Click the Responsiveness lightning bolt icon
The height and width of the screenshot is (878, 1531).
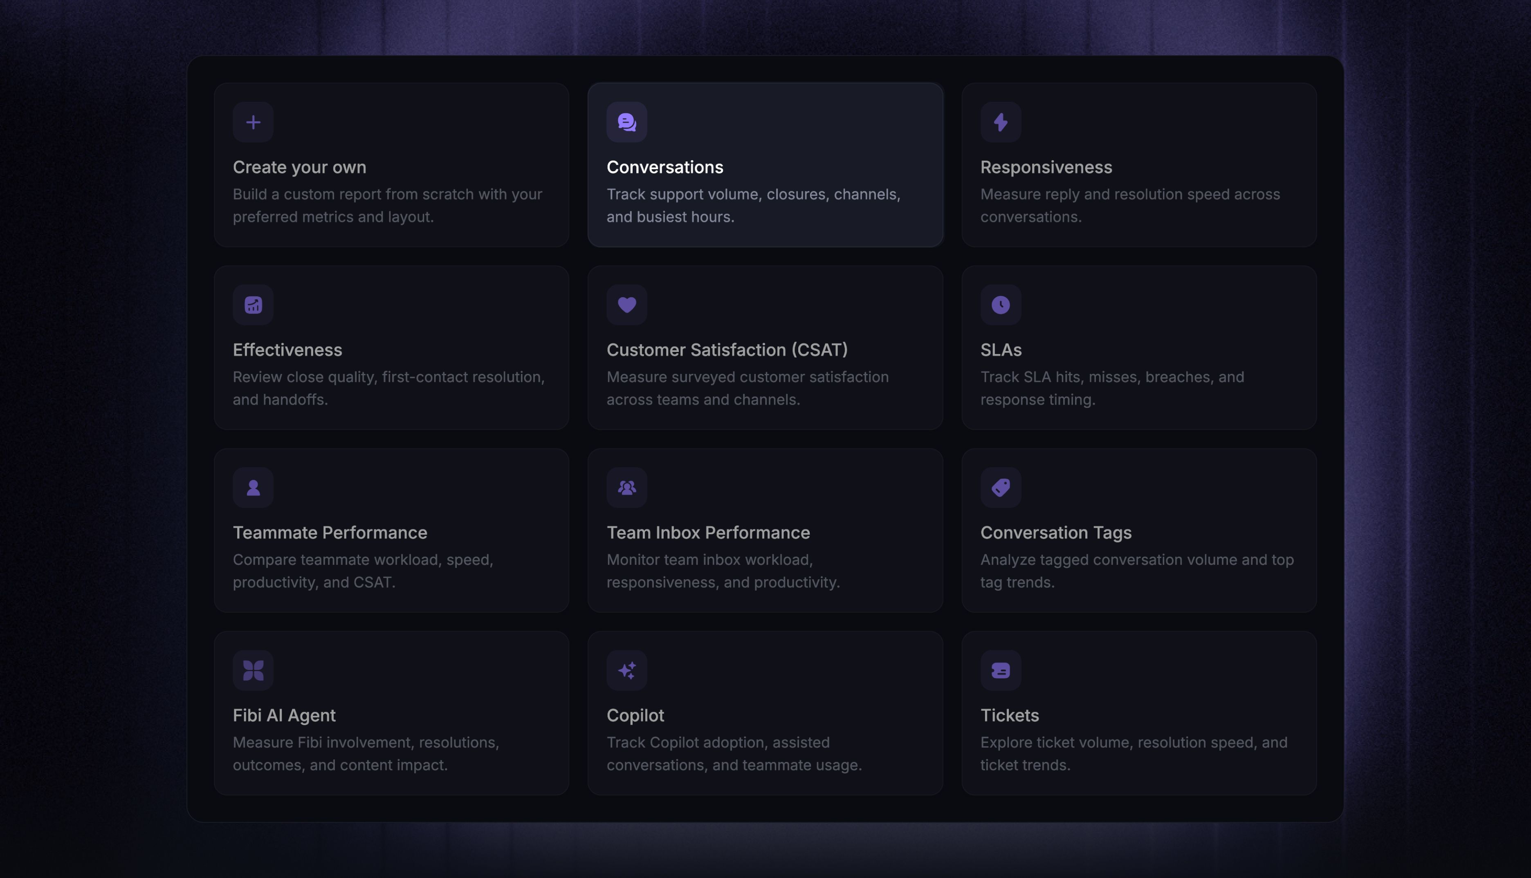1001,122
